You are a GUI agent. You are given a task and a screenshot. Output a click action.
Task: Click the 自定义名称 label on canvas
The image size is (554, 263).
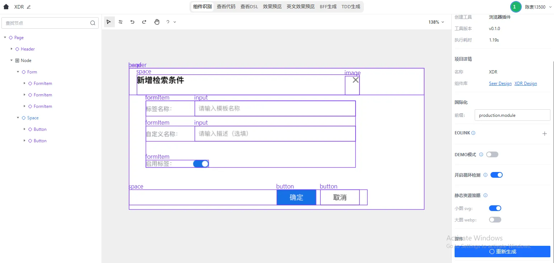(162, 134)
